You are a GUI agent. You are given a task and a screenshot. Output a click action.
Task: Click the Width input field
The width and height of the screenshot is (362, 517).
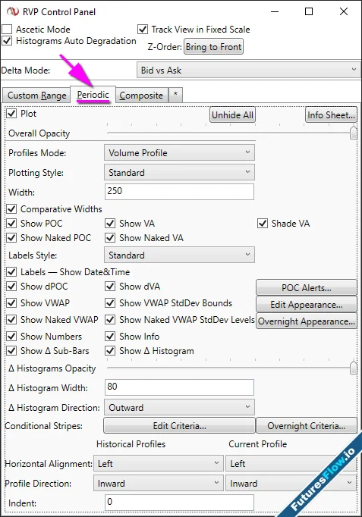click(x=179, y=192)
